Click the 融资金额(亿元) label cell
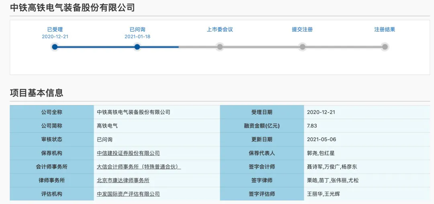Image resolution: width=434 pixels, height=204 pixels. (262, 126)
